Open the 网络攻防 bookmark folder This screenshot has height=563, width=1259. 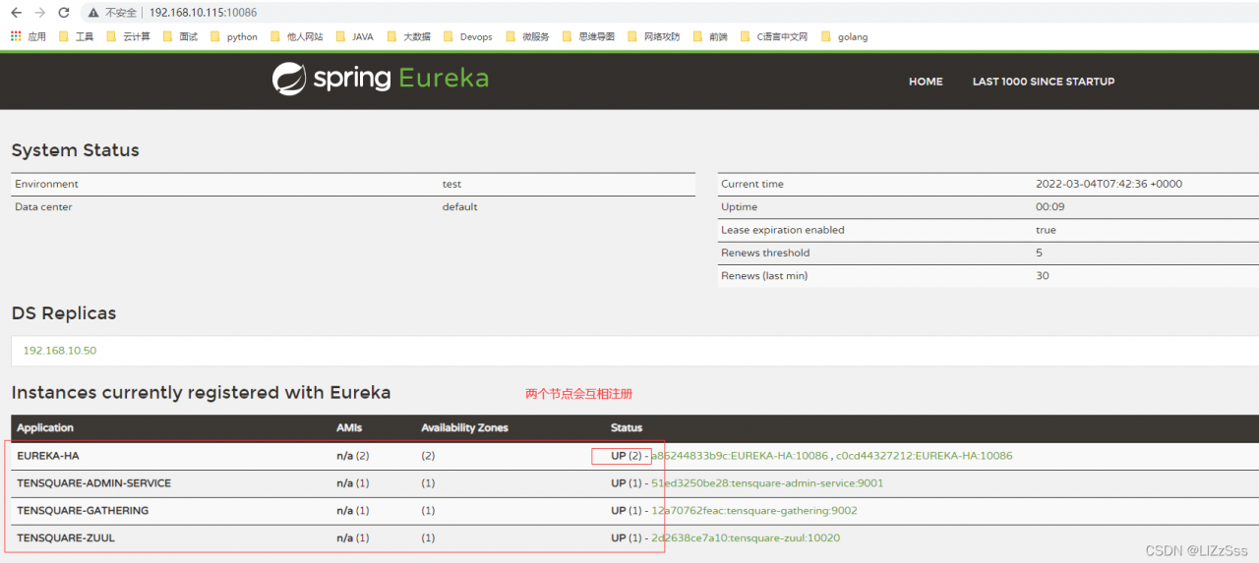click(x=653, y=36)
